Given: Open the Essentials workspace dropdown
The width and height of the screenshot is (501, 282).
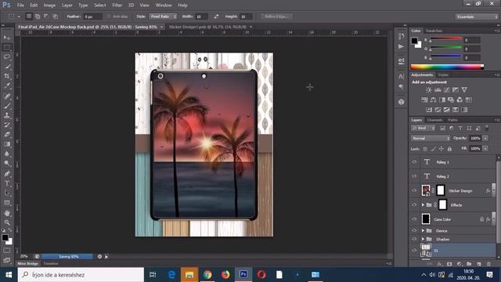Looking at the screenshot, I should point(477,16).
